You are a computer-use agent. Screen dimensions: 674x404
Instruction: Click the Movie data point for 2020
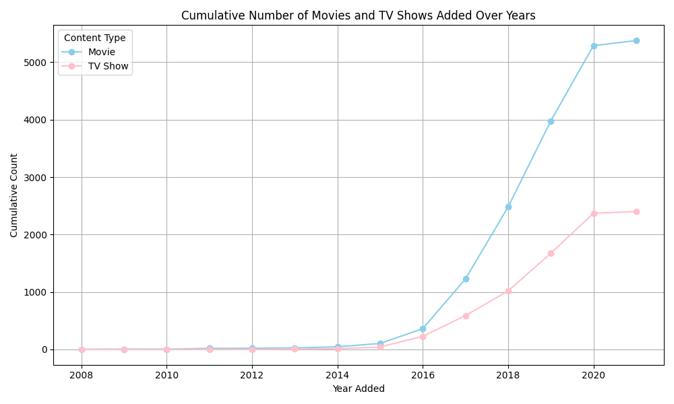pos(594,46)
